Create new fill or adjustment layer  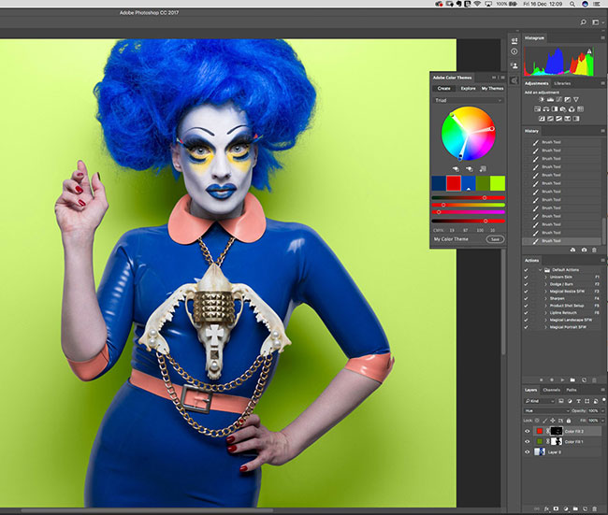(566, 508)
